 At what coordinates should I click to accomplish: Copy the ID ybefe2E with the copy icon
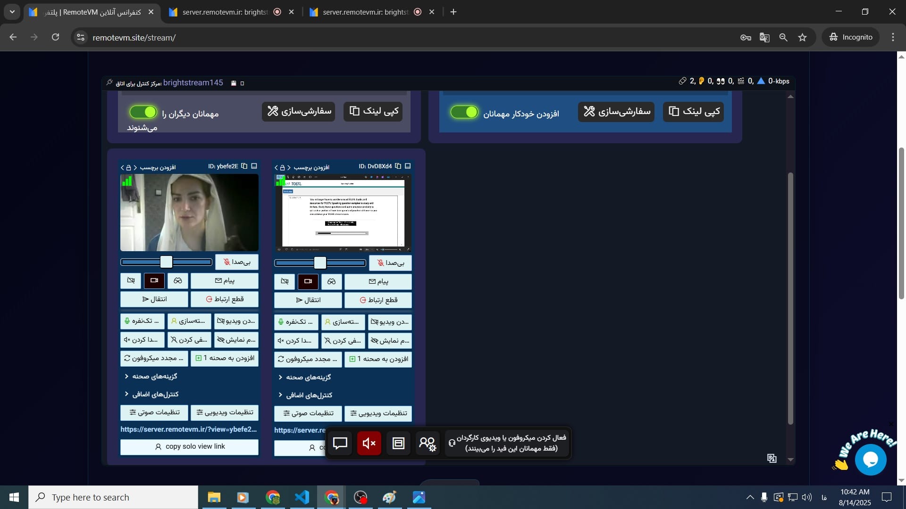click(x=244, y=166)
